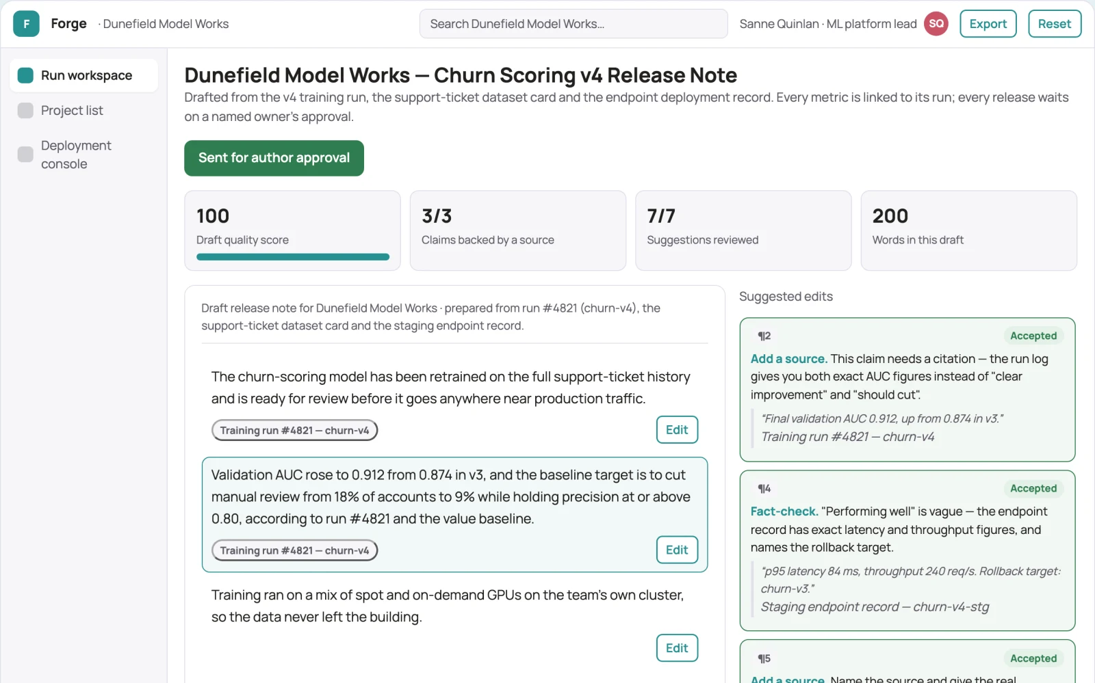The width and height of the screenshot is (1095, 683).
Task: Click the Reset button
Action: [x=1054, y=24]
